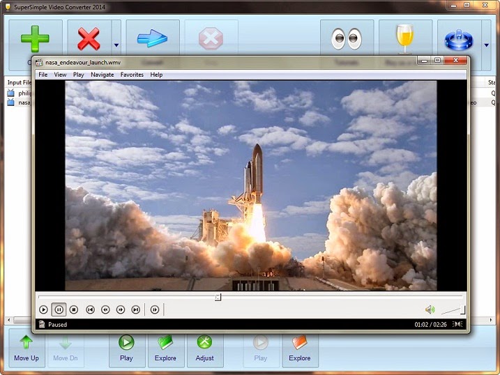Click the Input File column header
The height and width of the screenshot is (375, 500).
[19, 82]
